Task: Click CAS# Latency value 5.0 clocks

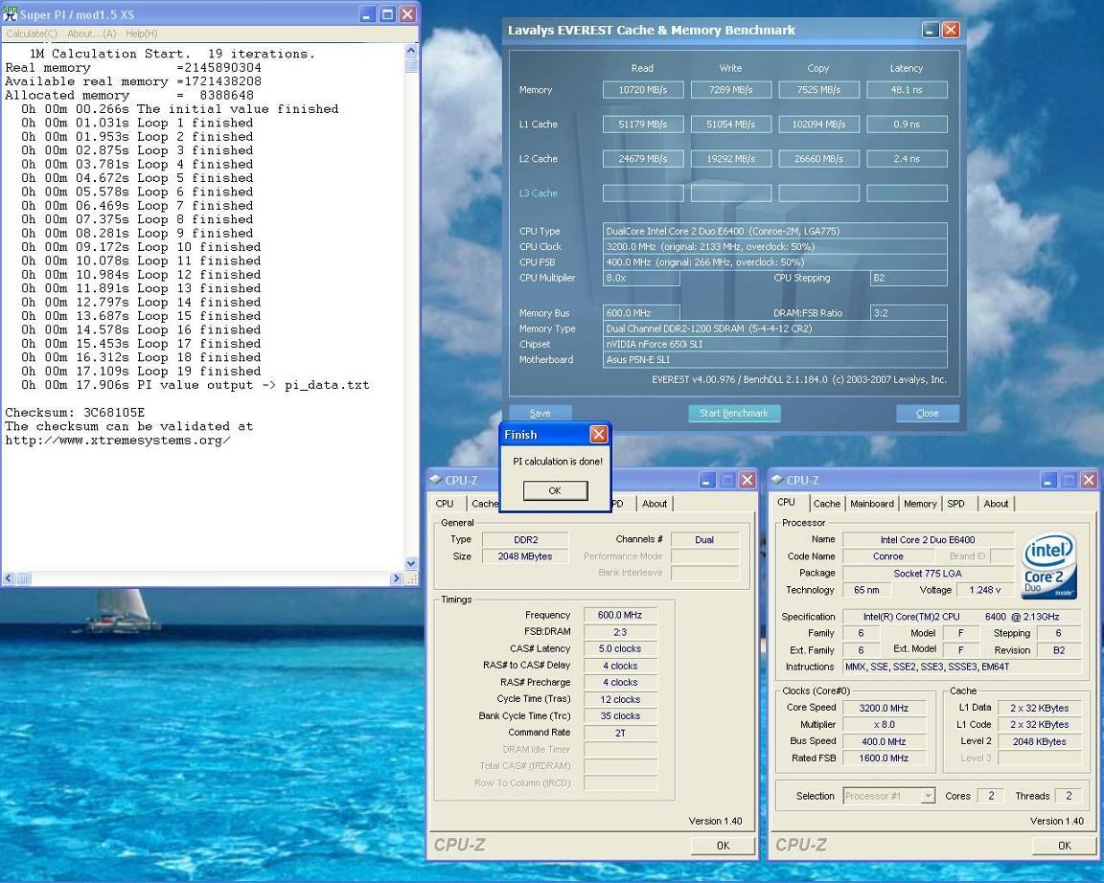Action: coord(620,648)
